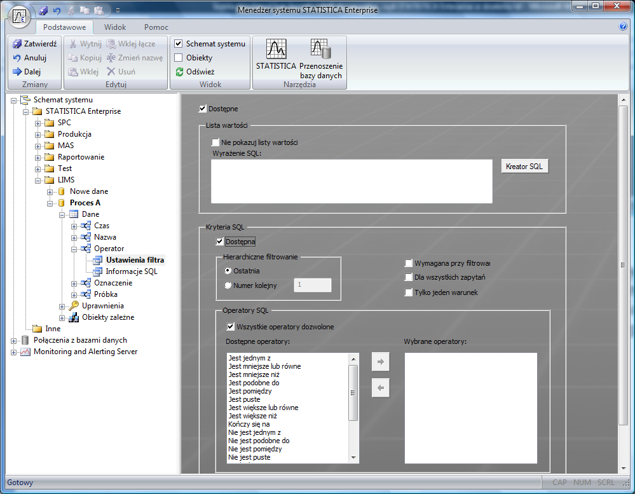The image size is (635, 494).
Task: Click the Wytnij scissors button
Action: coord(85,44)
